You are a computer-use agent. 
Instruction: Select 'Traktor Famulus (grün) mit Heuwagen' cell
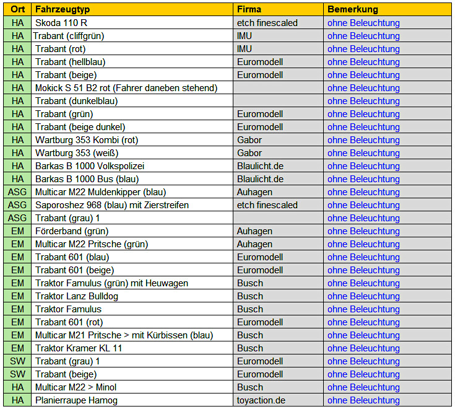tap(132, 283)
